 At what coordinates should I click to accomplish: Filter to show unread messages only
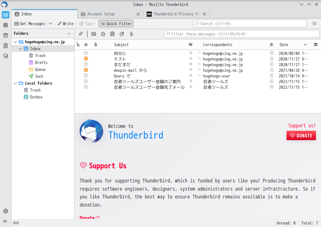[93, 34]
